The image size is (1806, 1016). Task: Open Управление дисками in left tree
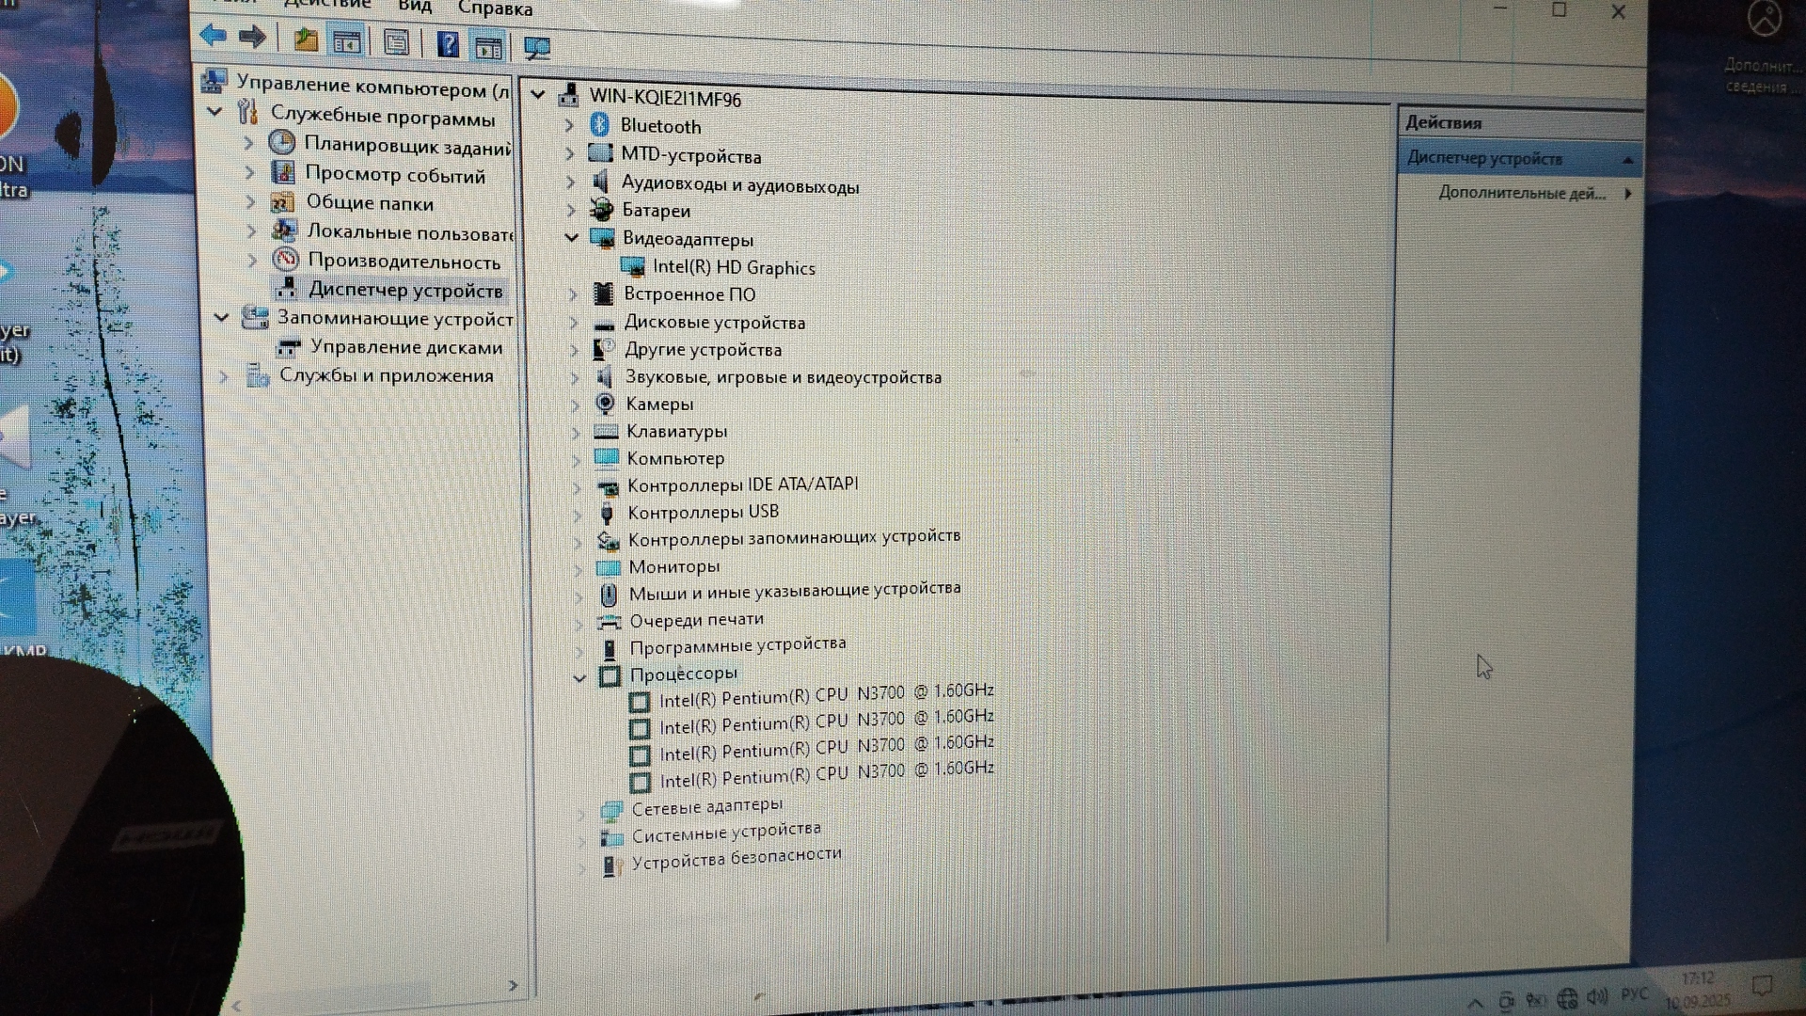(x=405, y=347)
